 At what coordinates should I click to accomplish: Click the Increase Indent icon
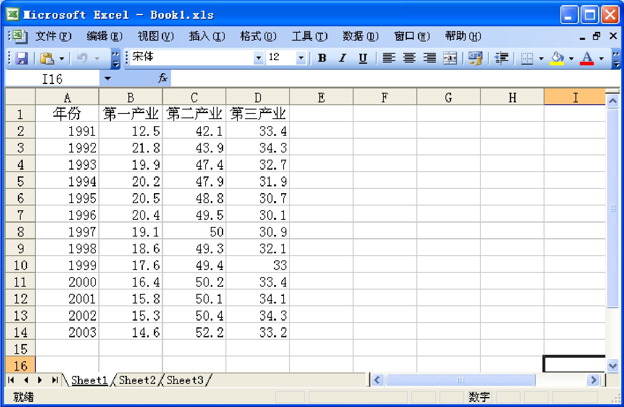(x=501, y=58)
